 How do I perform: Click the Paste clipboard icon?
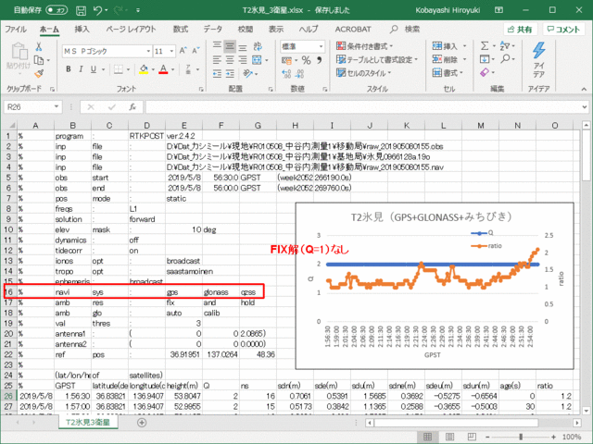point(19,51)
